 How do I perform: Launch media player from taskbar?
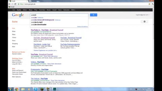[x=29, y=89]
